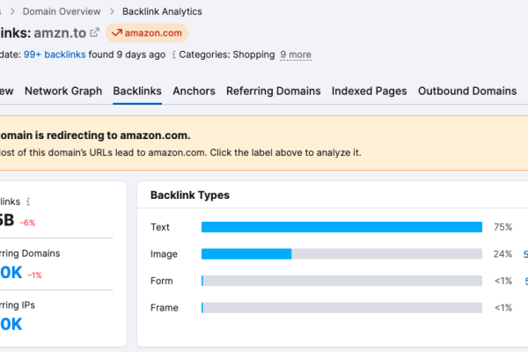The image size is (528, 352).
Task: Click the breadcrumb chevron before Domain Overview
Action: pyautogui.click(x=13, y=11)
